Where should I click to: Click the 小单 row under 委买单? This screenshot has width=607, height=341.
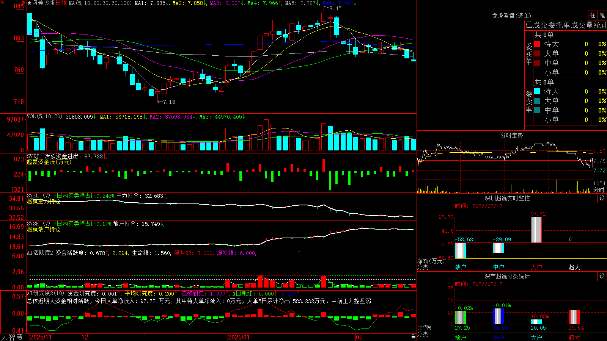[570, 72]
